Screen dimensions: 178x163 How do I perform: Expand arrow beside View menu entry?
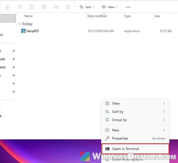coord(164,103)
